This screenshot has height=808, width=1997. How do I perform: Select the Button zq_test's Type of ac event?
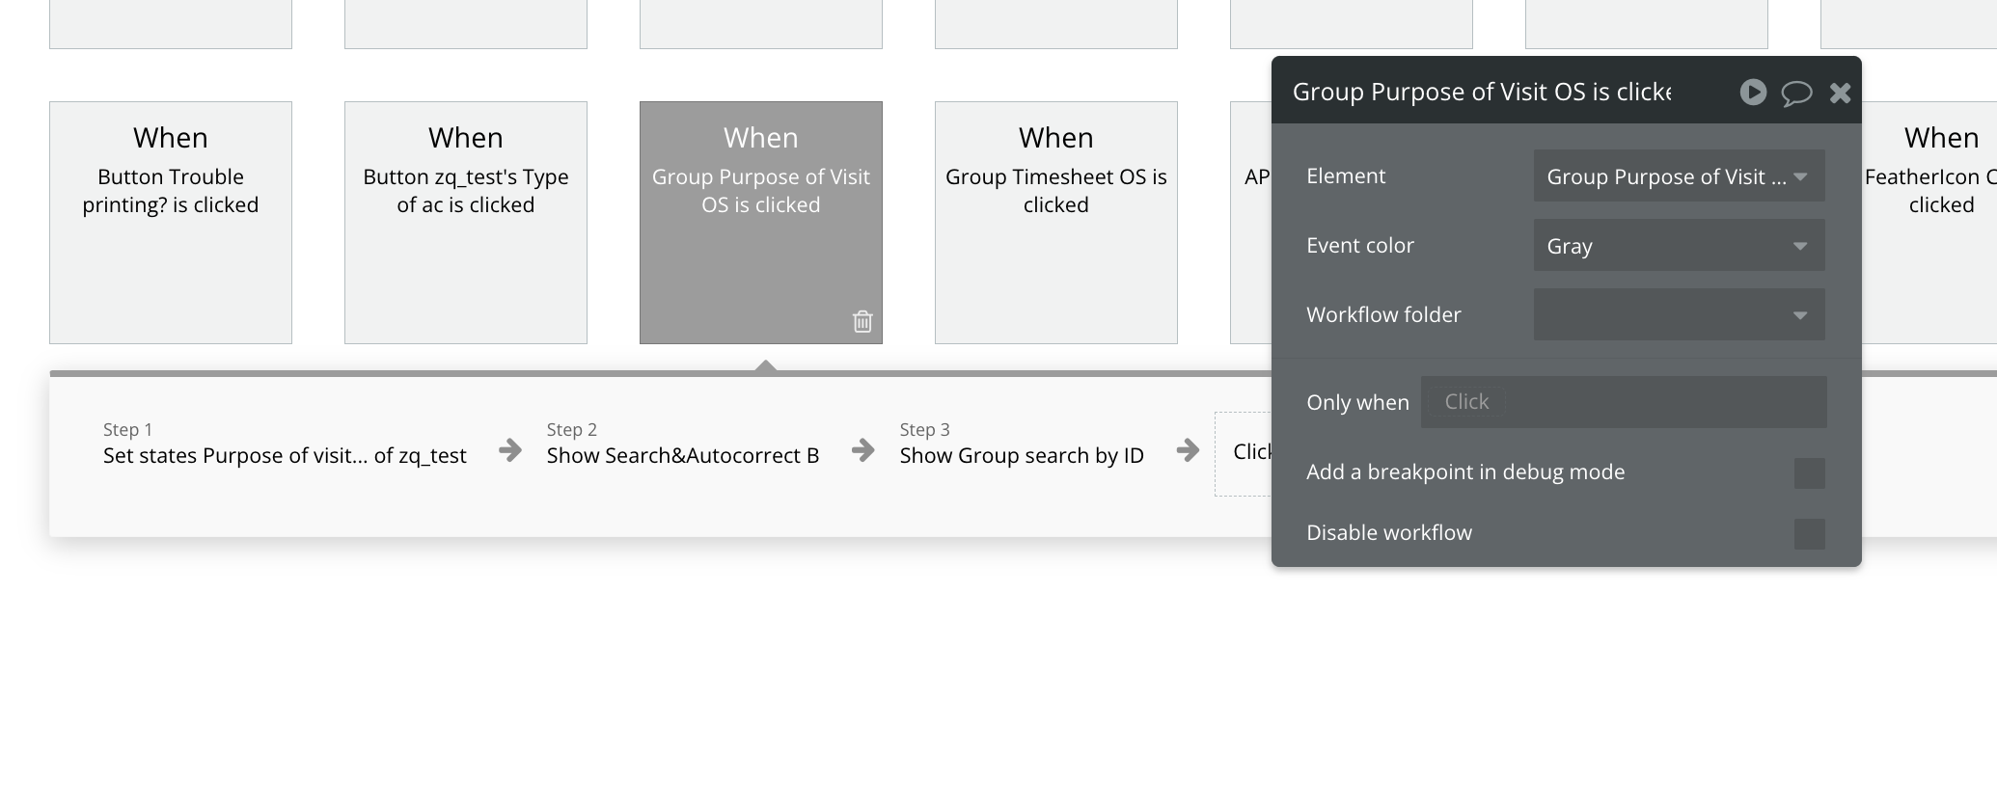pyautogui.click(x=466, y=223)
